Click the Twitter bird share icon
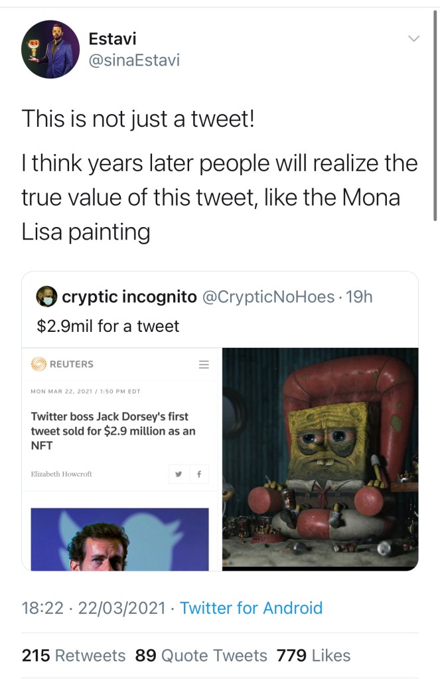 pyautogui.click(x=179, y=474)
